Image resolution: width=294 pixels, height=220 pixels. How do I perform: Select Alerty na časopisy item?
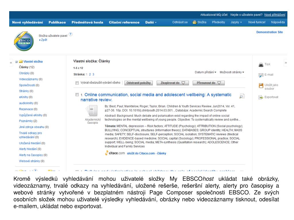pos(33,155)
